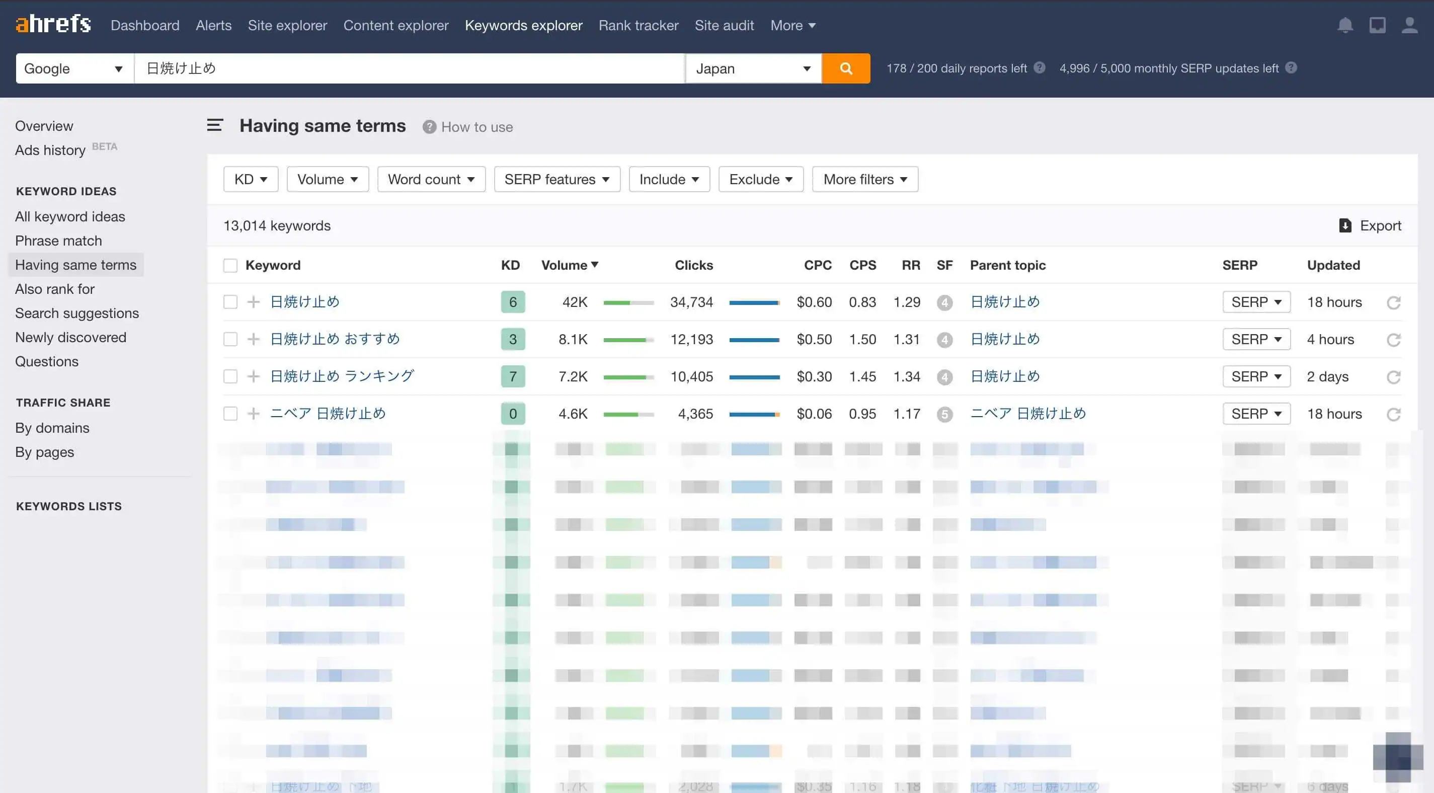Image resolution: width=1434 pixels, height=793 pixels.
Task: Click the screen/display icon top right
Action: (x=1377, y=25)
